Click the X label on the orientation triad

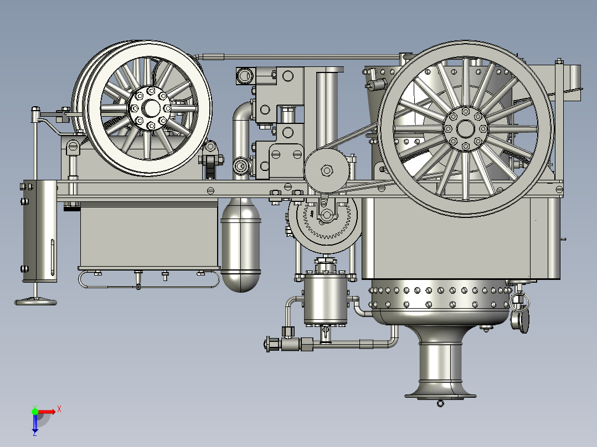pos(59,409)
